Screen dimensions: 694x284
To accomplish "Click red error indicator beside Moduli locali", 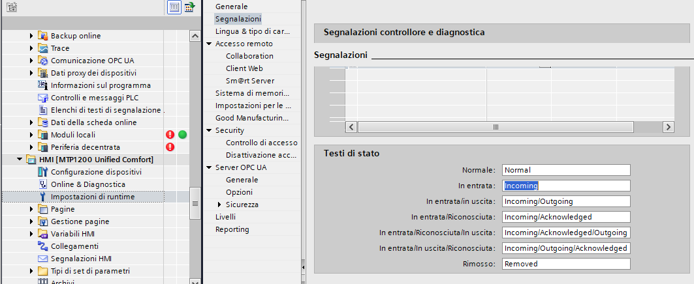I will 170,135.
